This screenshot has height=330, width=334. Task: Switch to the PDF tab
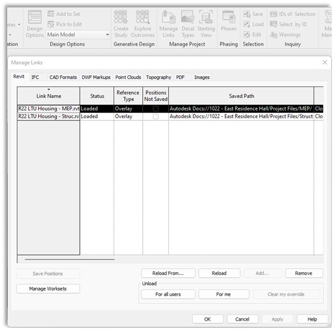(x=180, y=77)
